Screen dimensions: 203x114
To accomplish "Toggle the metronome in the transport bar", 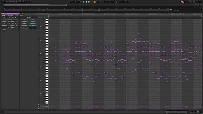I will coord(23,2).
